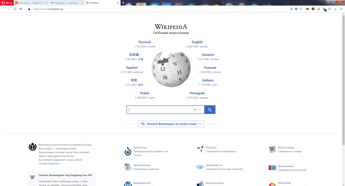345x186 pixels.
Task: Open the RU search language dropdown
Action: tap(197, 110)
